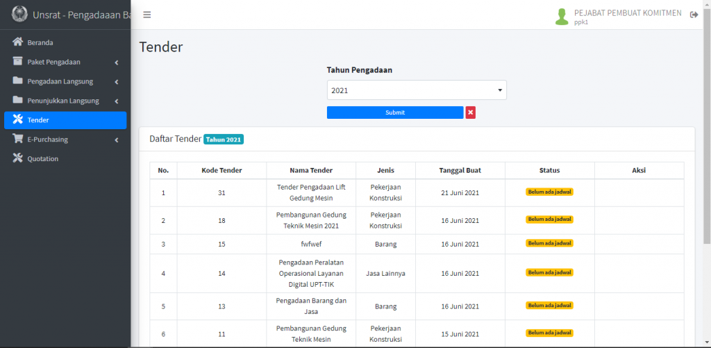
Task: Click the Unsrat logo emblem
Action: click(20, 15)
